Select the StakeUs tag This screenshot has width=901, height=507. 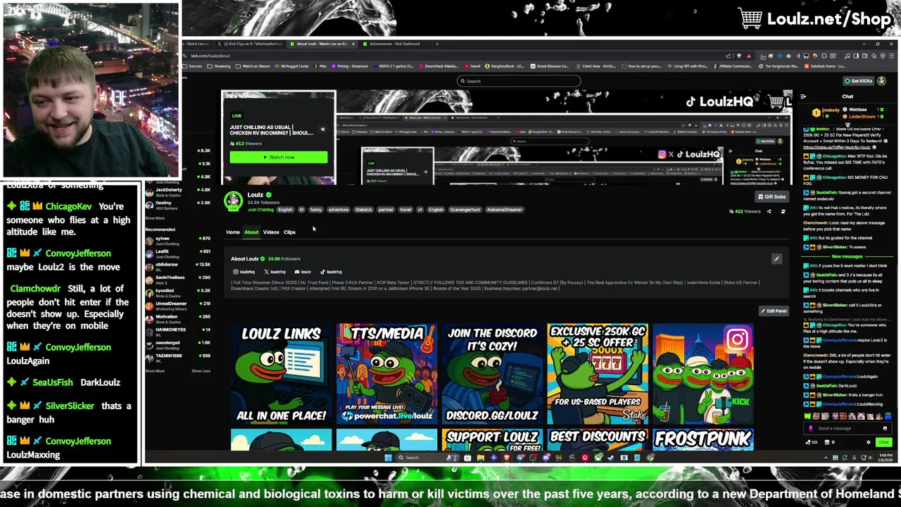coord(363,210)
